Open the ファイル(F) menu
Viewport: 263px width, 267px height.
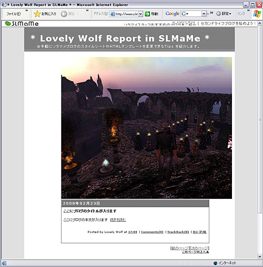click(13, 14)
